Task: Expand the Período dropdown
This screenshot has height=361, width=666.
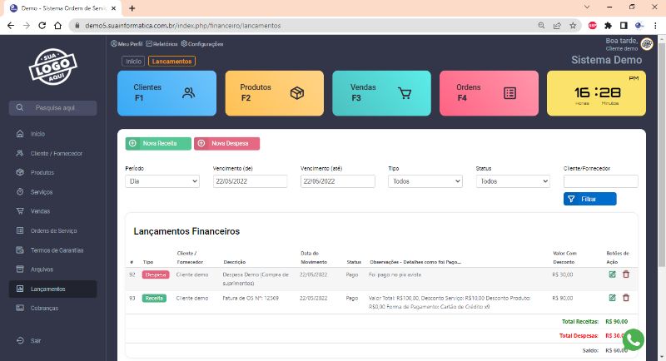Action: [x=162, y=180]
